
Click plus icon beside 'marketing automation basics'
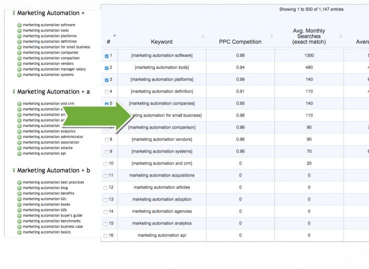[x=19, y=232]
